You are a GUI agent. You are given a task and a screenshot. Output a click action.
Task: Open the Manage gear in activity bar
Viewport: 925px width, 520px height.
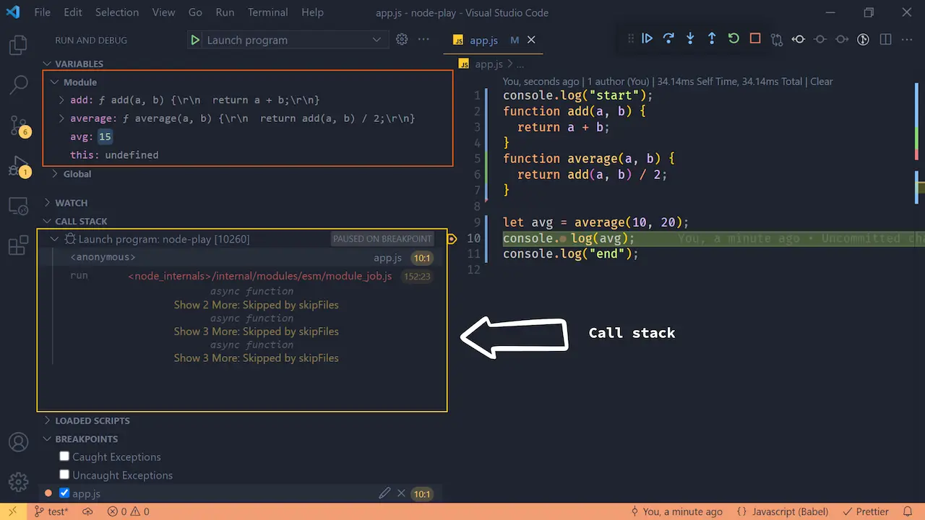click(18, 482)
